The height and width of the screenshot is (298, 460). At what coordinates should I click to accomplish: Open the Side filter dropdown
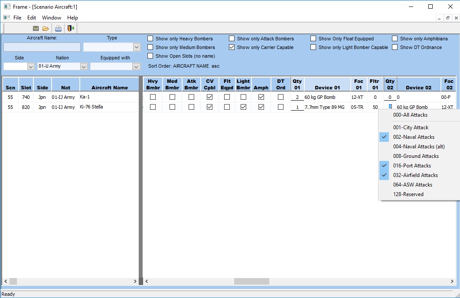tap(31, 67)
